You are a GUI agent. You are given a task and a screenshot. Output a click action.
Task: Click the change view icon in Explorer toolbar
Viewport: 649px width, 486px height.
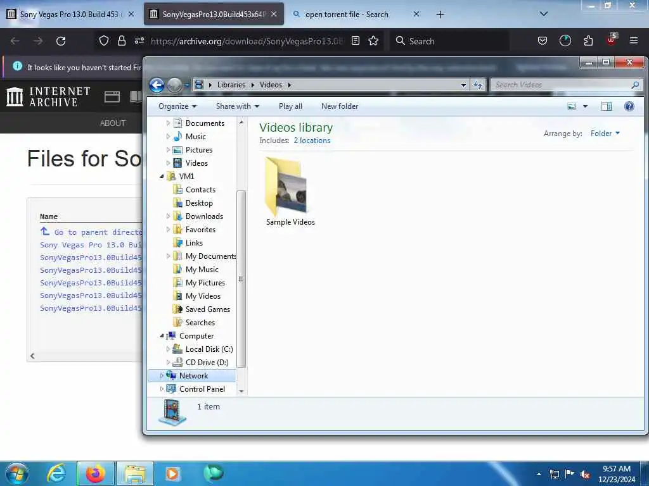coord(572,106)
